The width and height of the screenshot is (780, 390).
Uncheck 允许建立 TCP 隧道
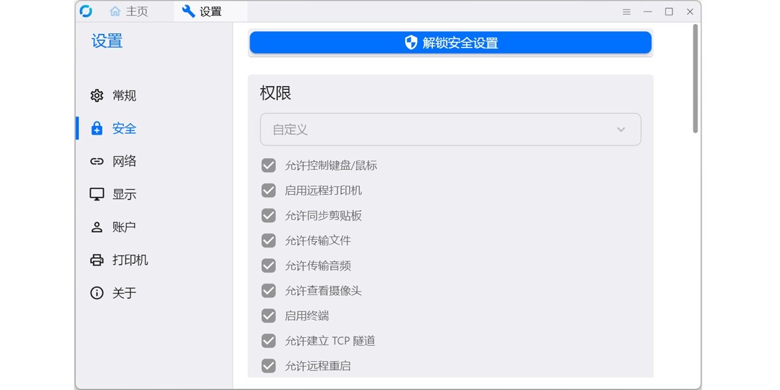click(268, 340)
